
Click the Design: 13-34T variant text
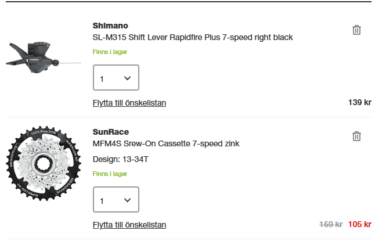[x=120, y=159]
